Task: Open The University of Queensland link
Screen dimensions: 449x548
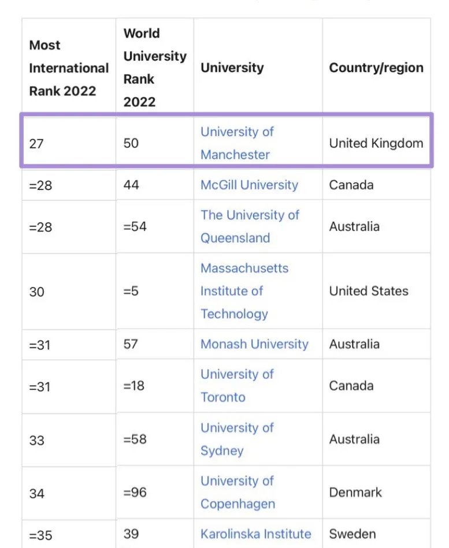Action: click(250, 226)
